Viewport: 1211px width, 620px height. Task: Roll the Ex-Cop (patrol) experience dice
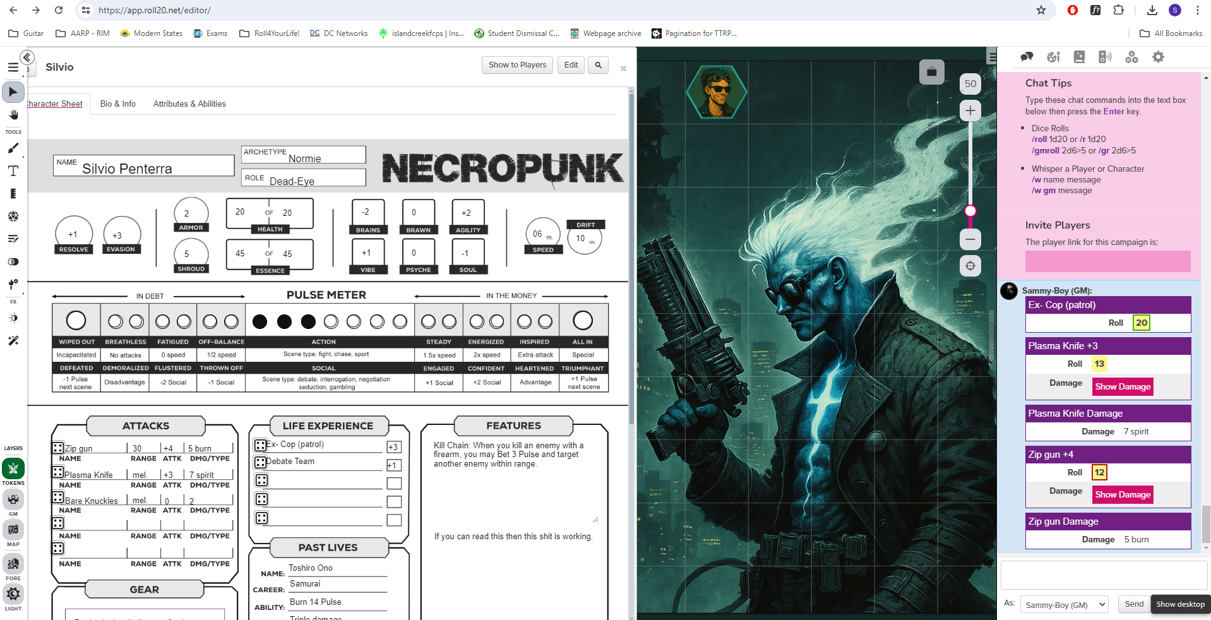(x=260, y=445)
